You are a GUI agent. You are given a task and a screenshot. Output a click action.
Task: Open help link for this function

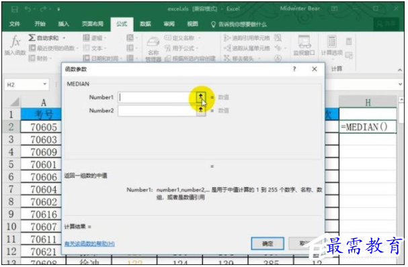(89, 244)
